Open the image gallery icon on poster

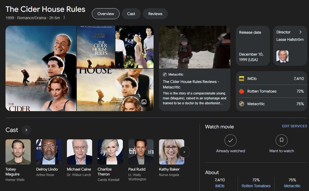click(144, 102)
